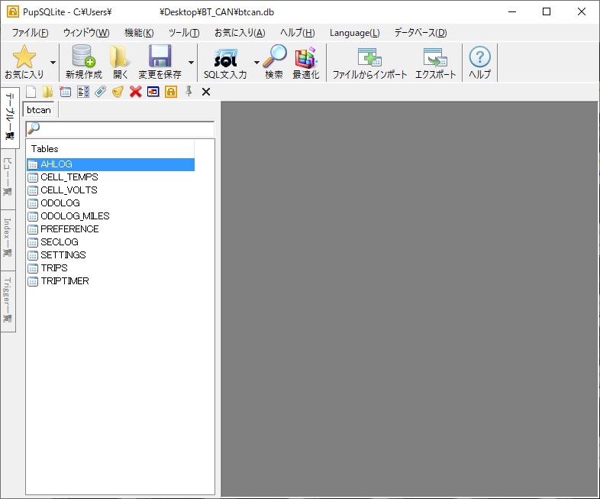Click the table search input field
600x499 pixels.
pos(120,129)
